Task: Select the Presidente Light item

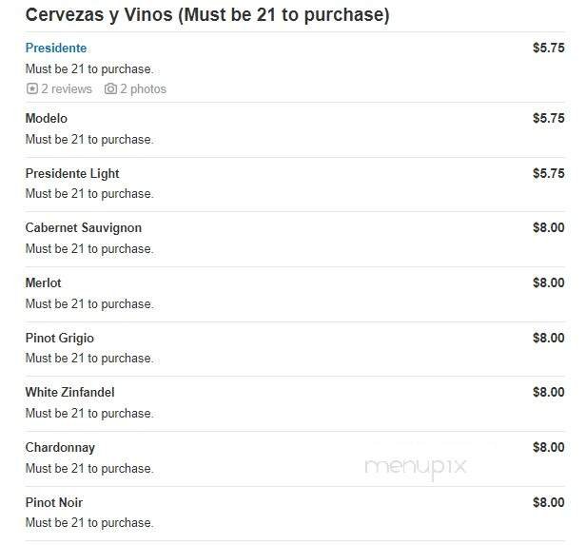Action: pos(72,173)
